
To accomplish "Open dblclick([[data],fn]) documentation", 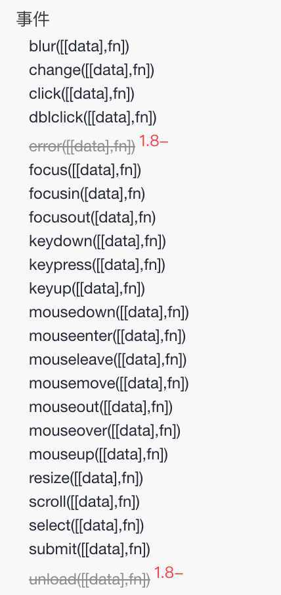I will point(93,118).
